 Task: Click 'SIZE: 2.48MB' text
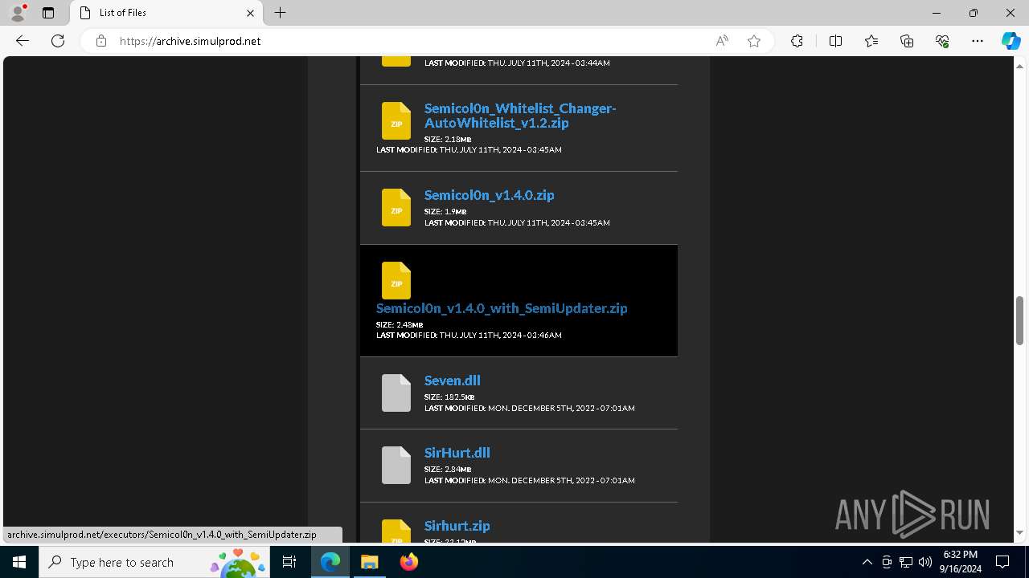click(x=400, y=324)
